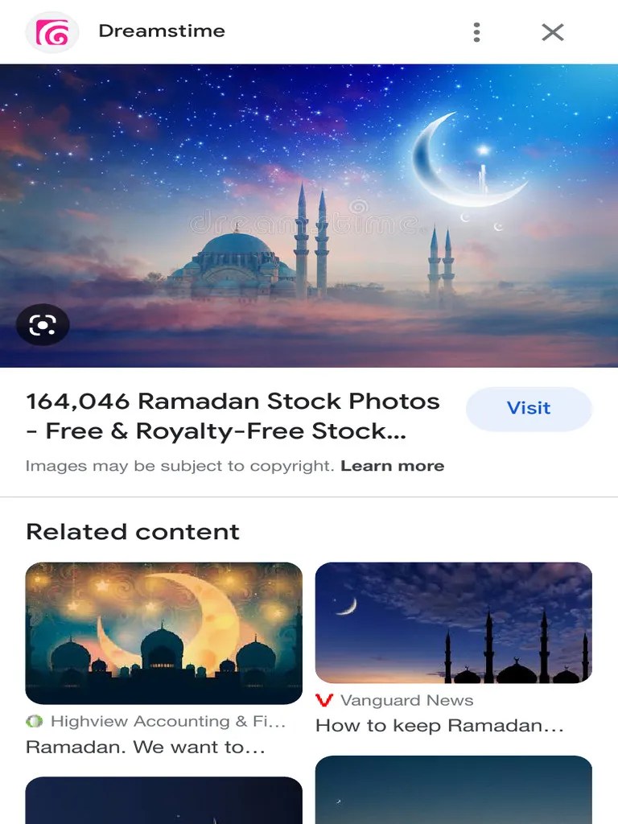This screenshot has height=824, width=618.
Task: Tap the Dreamstime source name
Action: tap(162, 31)
